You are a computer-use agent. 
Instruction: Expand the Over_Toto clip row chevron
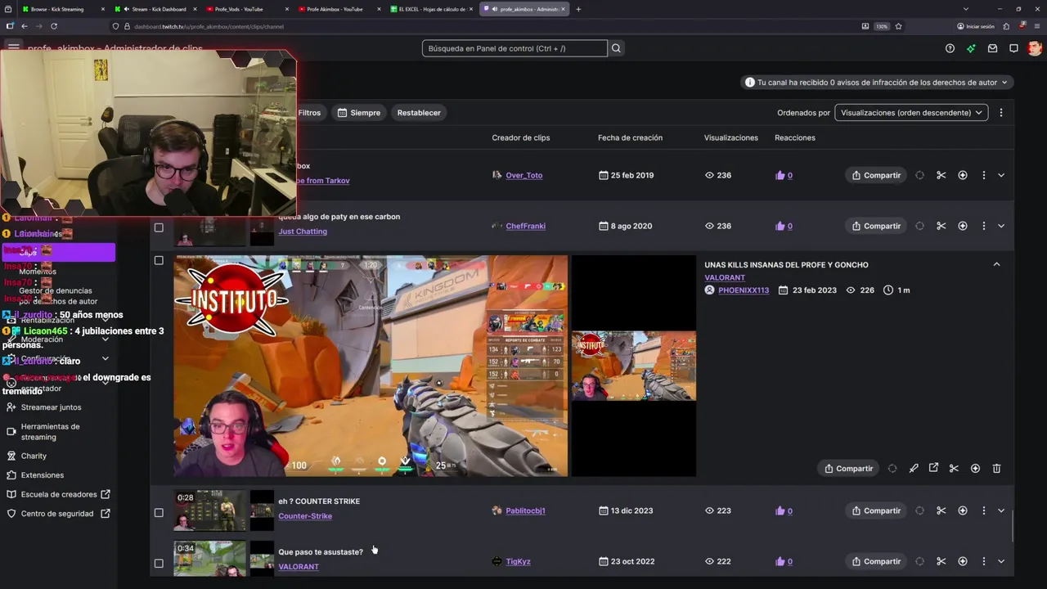[1001, 175]
